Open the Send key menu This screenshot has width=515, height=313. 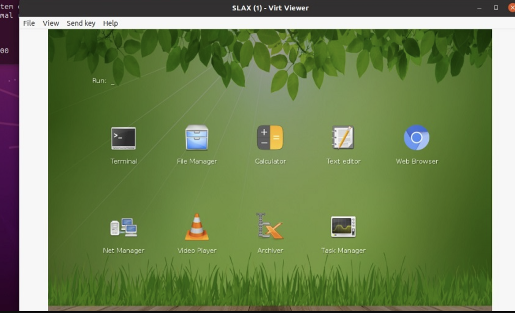point(81,23)
